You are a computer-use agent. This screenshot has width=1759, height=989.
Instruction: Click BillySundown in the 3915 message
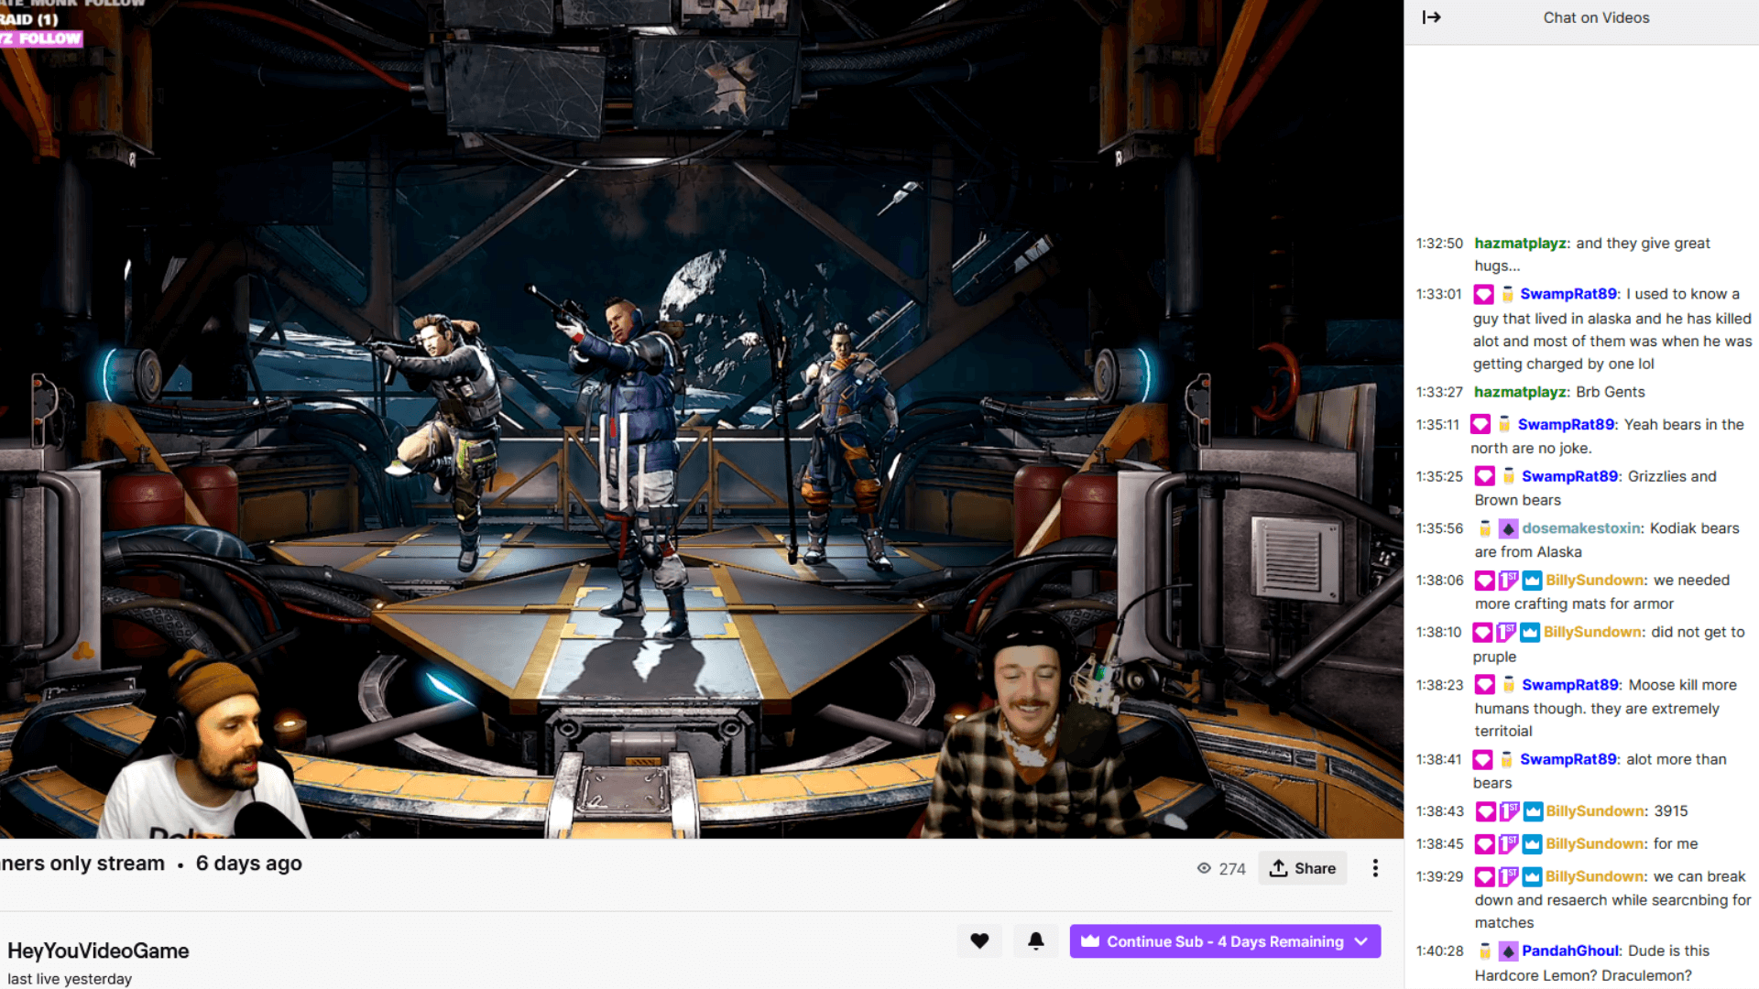pyautogui.click(x=1596, y=811)
